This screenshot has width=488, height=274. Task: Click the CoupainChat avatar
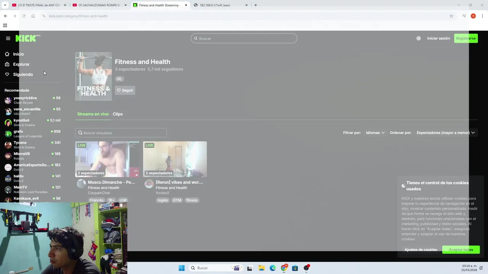[x=81, y=184]
